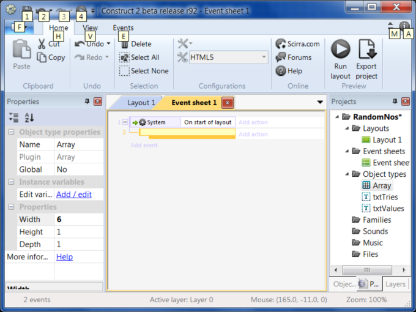Screen dimensions: 416x312
Task: Select Event sheet item in Projects tree
Action: pyautogui.click(x=385, y=163)
